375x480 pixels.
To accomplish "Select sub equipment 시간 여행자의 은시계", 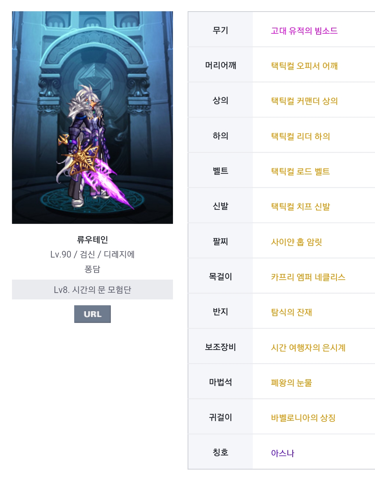I will [x=308, y=348].
